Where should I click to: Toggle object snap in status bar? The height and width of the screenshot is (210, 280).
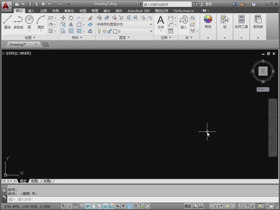point(94,206)
